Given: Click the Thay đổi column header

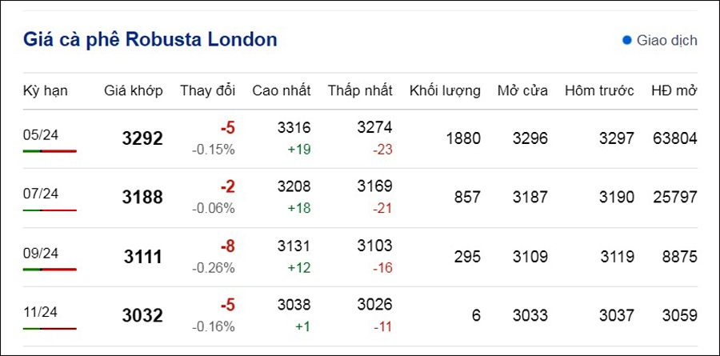Looking at the screenshot, I should click(x=207, y=91).
